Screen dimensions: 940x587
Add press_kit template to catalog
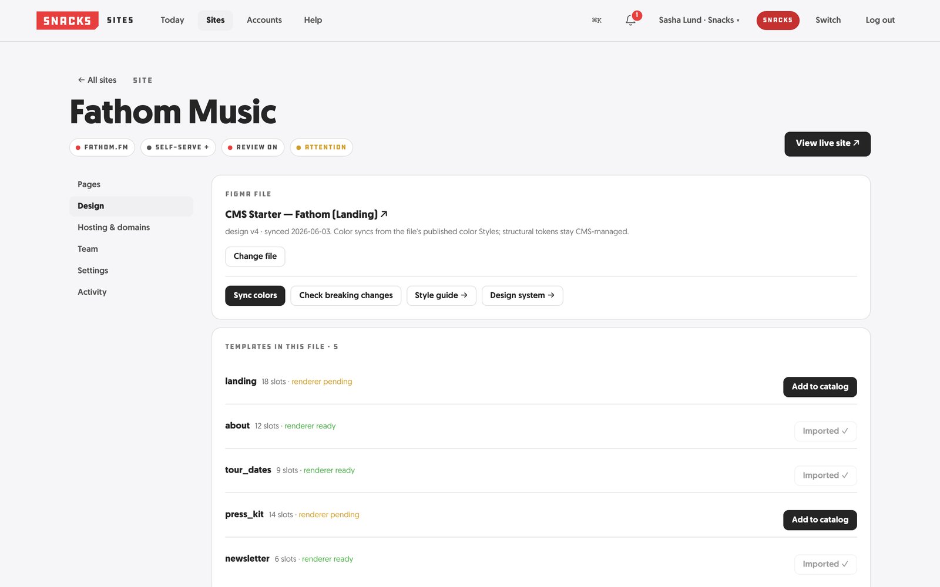point(820,520)
